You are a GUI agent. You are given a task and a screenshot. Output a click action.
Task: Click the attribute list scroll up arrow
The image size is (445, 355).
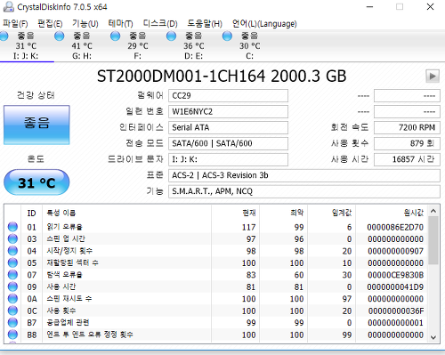click(x=433, y=211)
